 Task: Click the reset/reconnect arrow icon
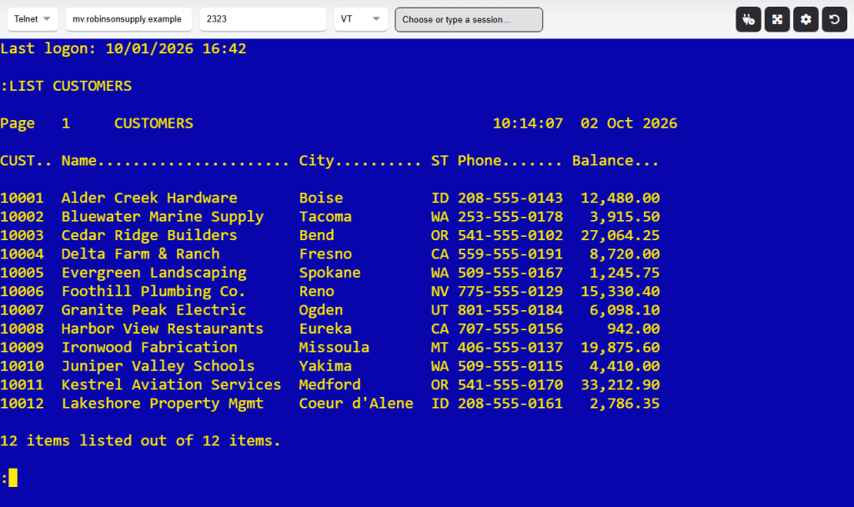(x=834, y=20)
